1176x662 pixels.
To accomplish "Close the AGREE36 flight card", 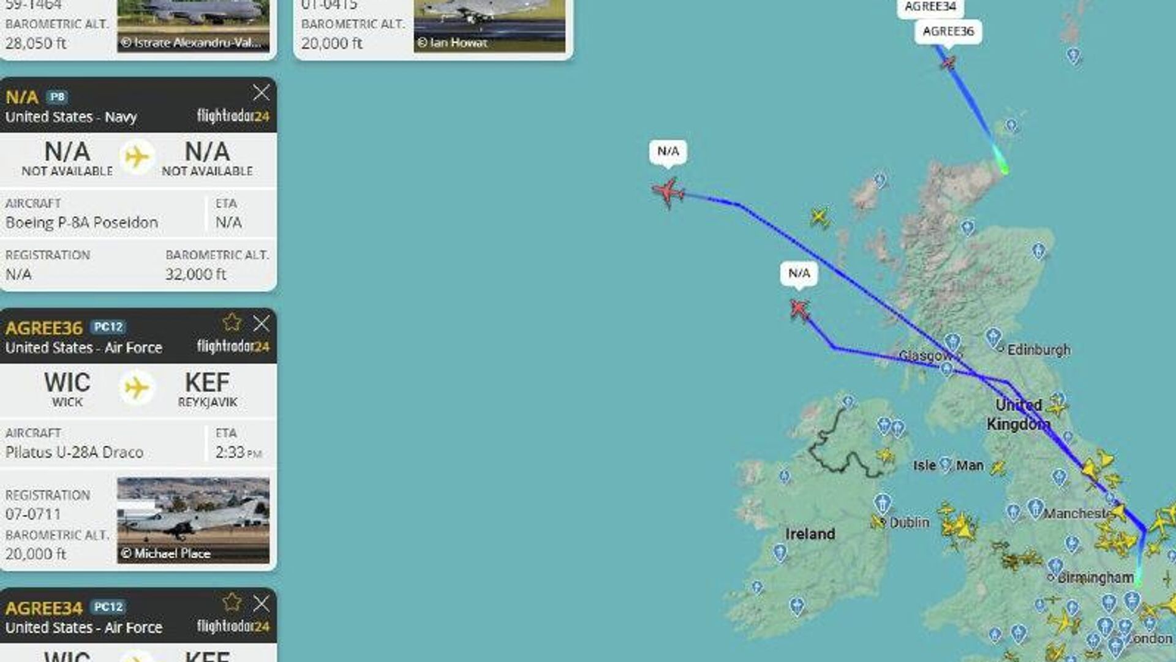I will click(262, 323).
